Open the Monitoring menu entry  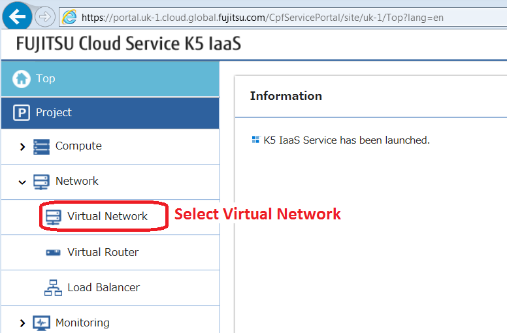pos(82,323)
